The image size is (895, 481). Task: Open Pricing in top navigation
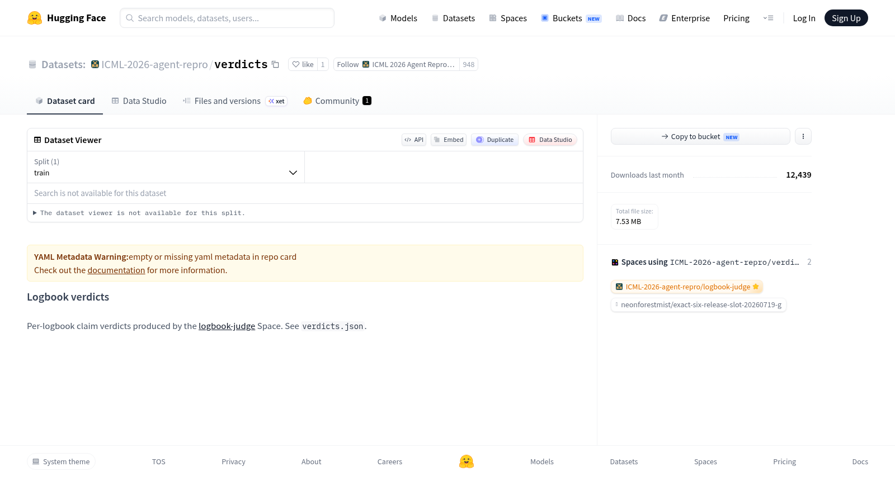736,18
